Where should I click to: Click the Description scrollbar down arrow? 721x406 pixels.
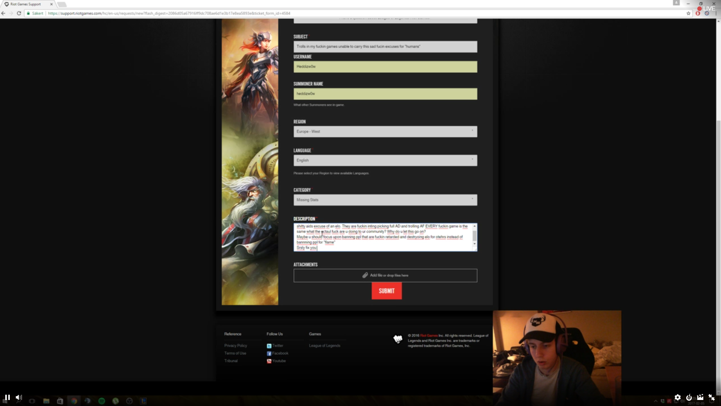[x=474, y=244]
